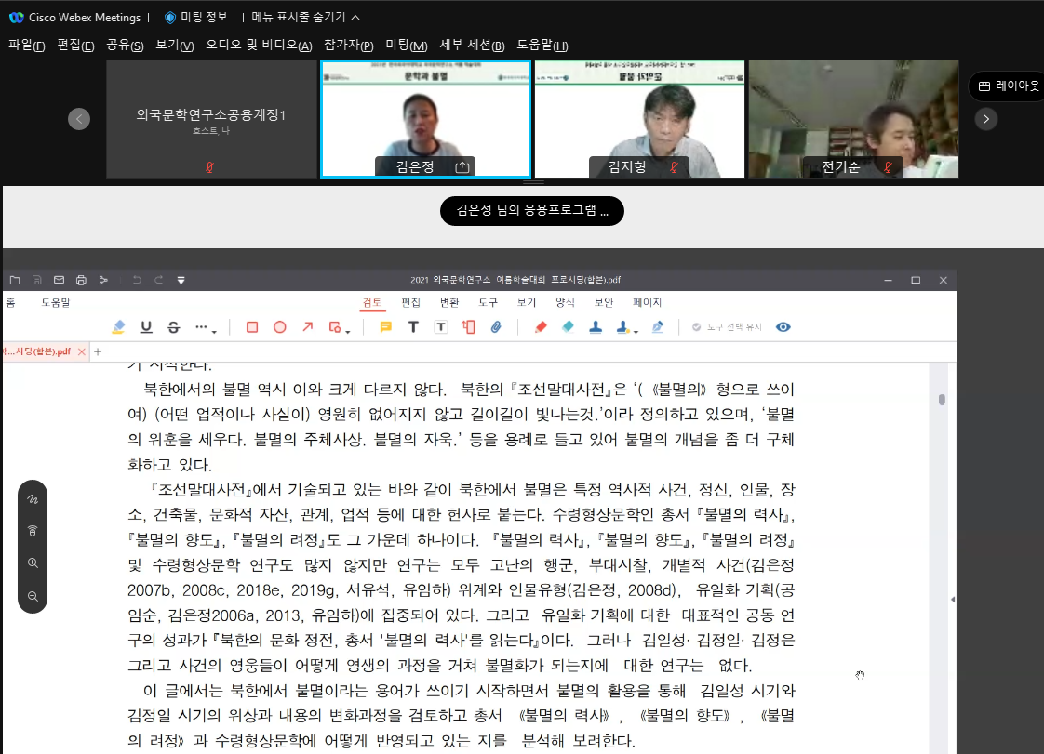1044x754 pixels.
Task: Expand the more text markup tools dropdown
Action: click(205, 328)
